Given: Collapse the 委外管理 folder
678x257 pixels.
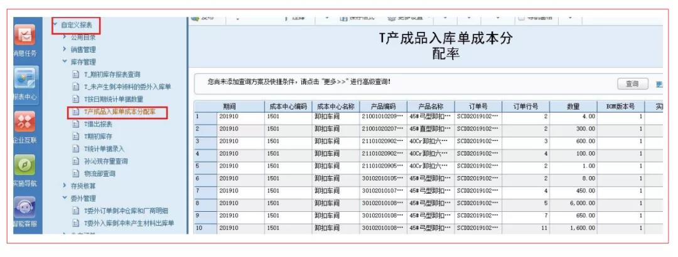Looking at the screenshot, I should point(65,198).
